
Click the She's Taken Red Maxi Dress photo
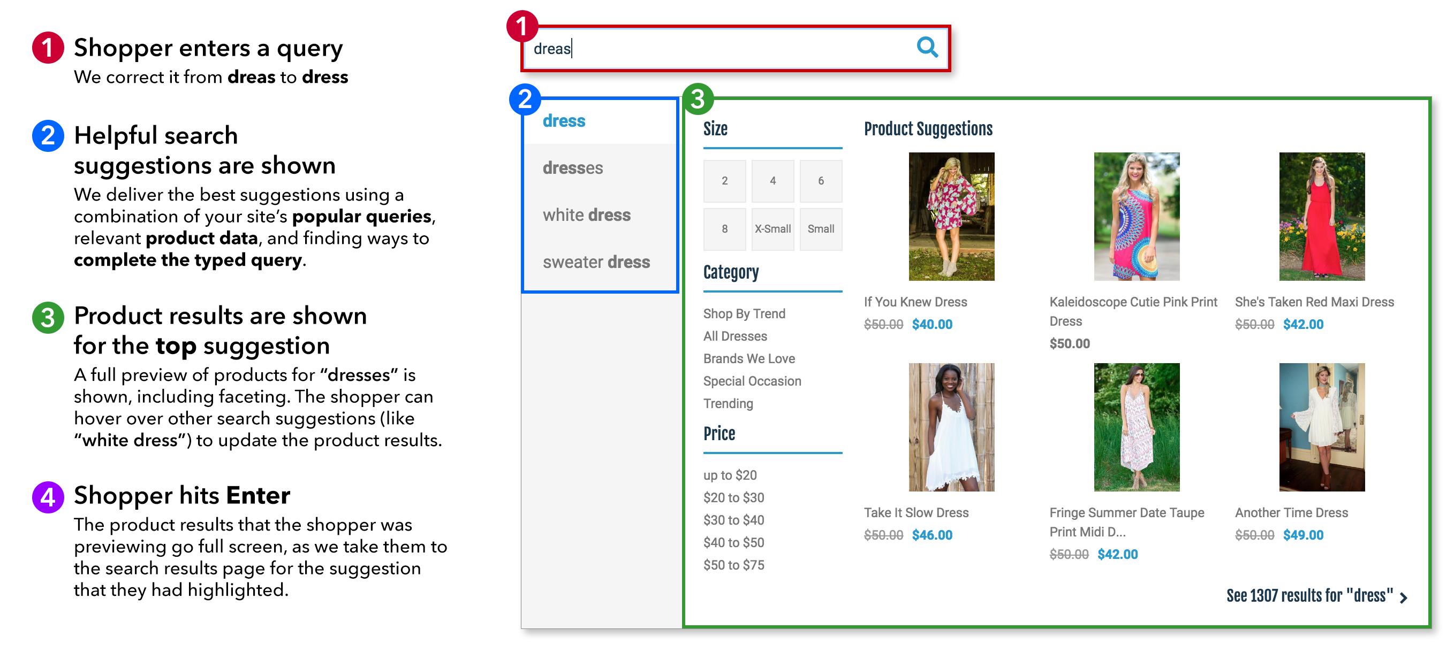click(1321, 217)
